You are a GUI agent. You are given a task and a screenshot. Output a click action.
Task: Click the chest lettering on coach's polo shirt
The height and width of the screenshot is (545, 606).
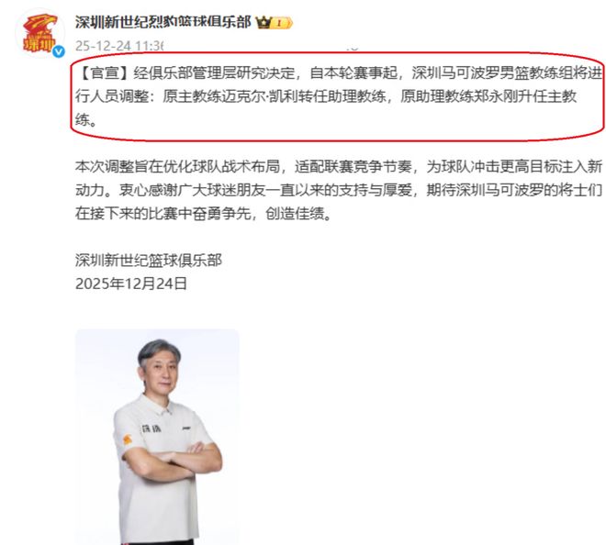pyautogui.click(x=151, y=428)
